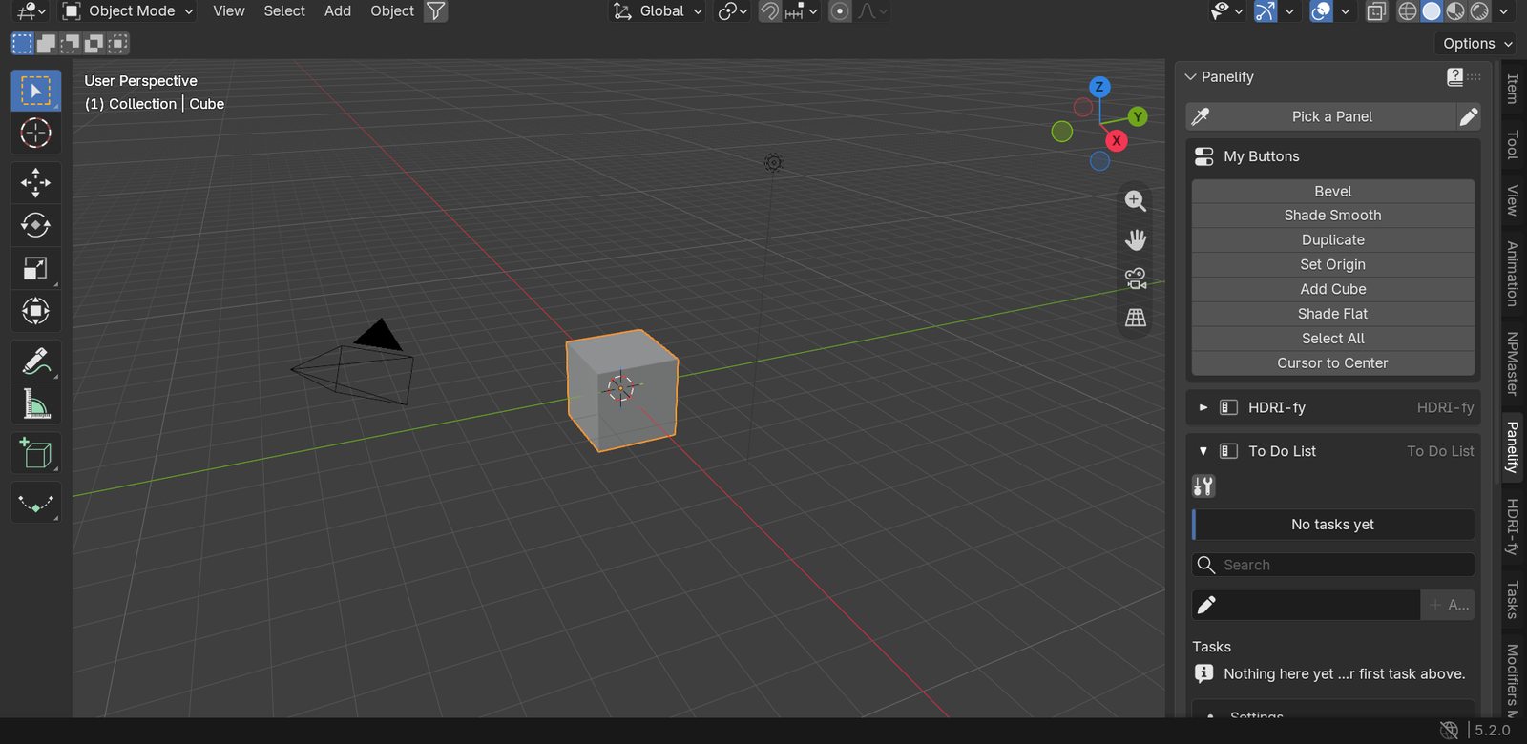Viewport: 1527px width, 744px height.
Task: Toggle snapping magnet
Action: tap(769, 11)
